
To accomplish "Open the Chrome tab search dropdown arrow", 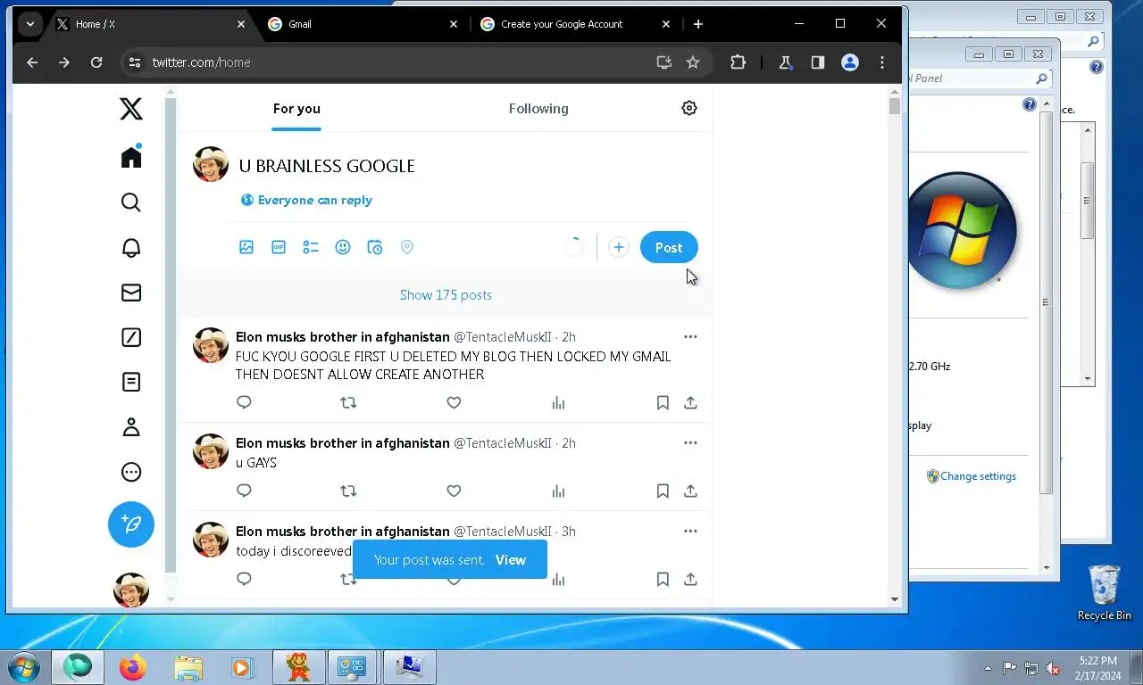I will tap(30, 24).
